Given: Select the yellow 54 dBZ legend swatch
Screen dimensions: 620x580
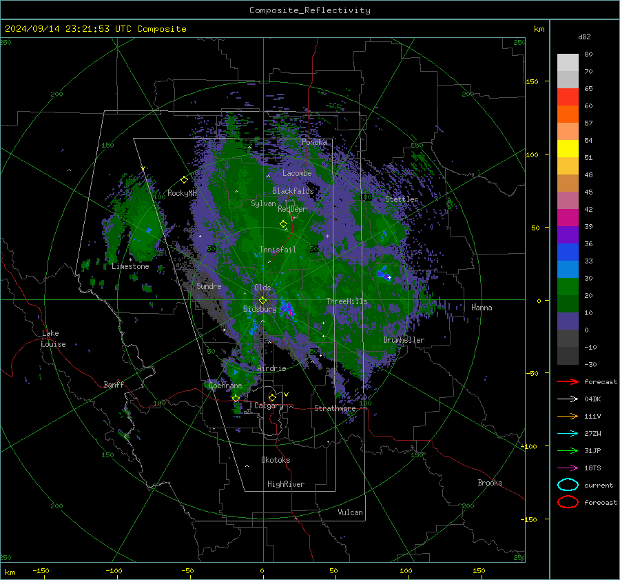Looking at the screenshot, I should point(568,149).
